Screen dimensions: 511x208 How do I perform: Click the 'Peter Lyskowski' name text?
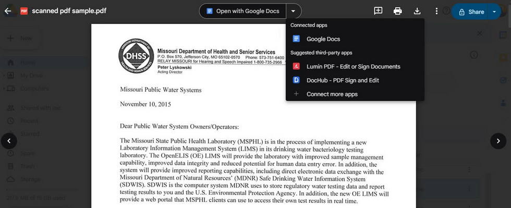[x=174, y=67]
